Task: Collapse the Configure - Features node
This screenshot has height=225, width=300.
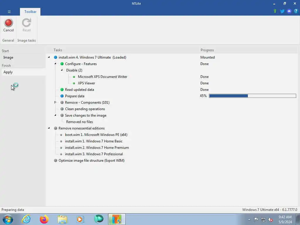Action: pyautogui.click(x=55, y=64)
